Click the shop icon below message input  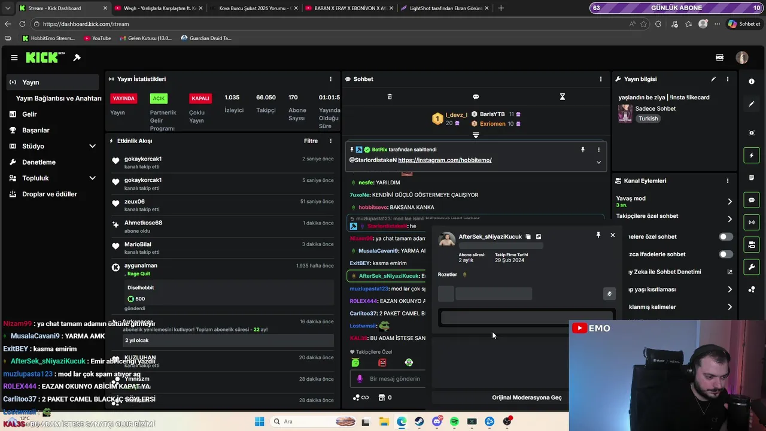pyautogui.click(x=381, y=397)
